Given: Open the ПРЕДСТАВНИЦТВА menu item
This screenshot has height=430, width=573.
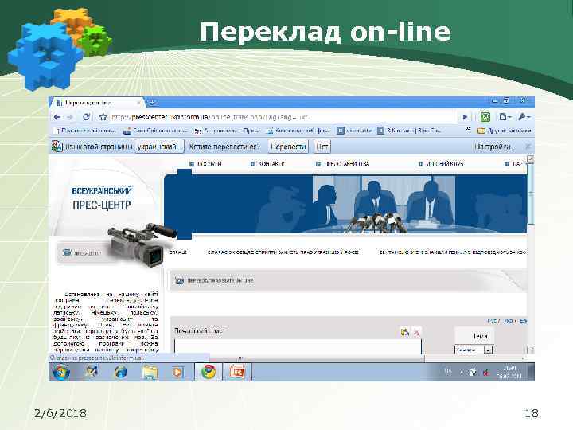Looking at the screenshot, I should click(342, 164).
